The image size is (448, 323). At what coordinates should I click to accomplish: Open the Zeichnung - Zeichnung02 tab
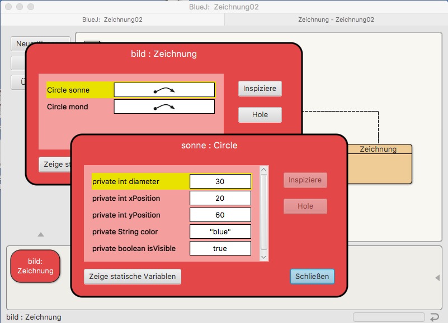point(336,19)
